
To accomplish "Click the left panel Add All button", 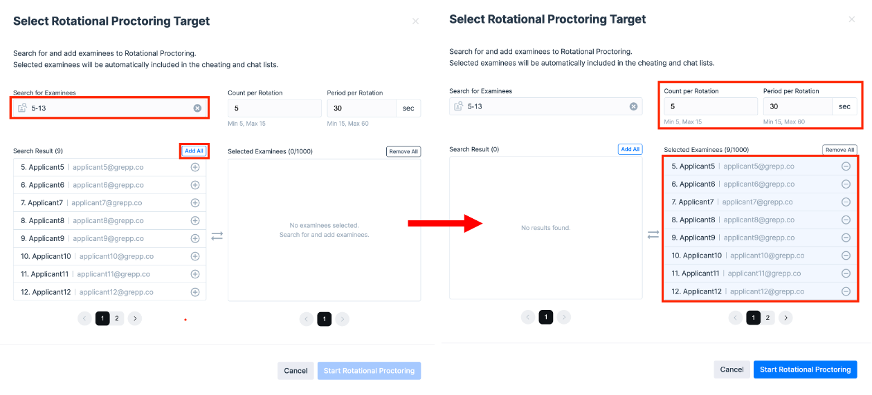I will [194, 151].
